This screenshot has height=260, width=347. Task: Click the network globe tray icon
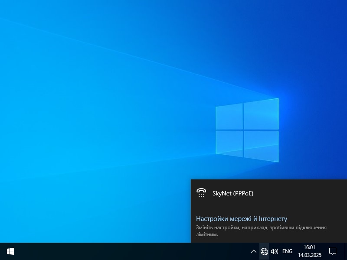point(264,251)
